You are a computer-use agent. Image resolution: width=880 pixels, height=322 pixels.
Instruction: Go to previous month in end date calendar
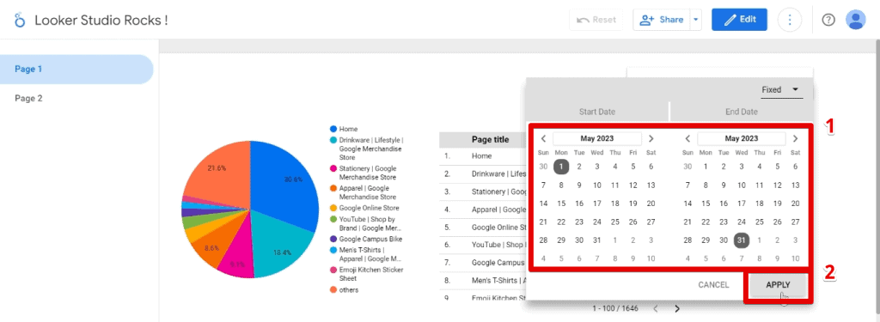[687, 138]
